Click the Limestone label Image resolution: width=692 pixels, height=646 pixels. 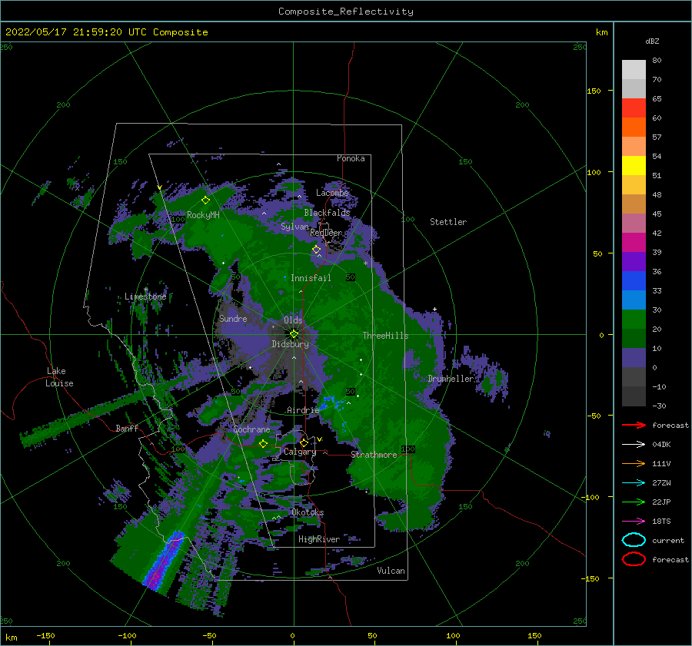(145, 296)
